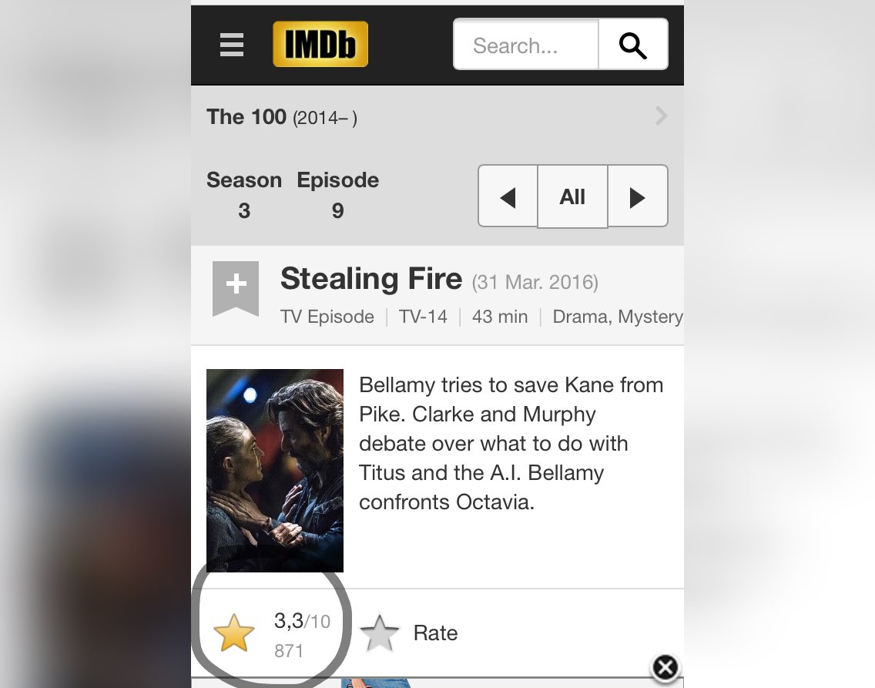Click the grey Rate star icon
The image size is (875, 688).
(x=380, y=633)
